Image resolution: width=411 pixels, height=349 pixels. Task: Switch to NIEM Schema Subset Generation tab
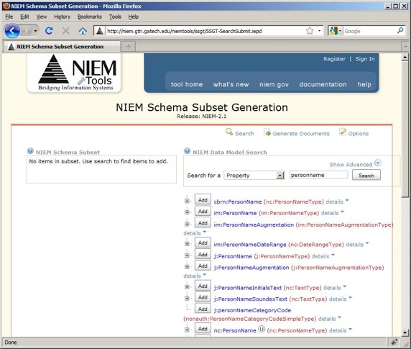click(61, 47)
